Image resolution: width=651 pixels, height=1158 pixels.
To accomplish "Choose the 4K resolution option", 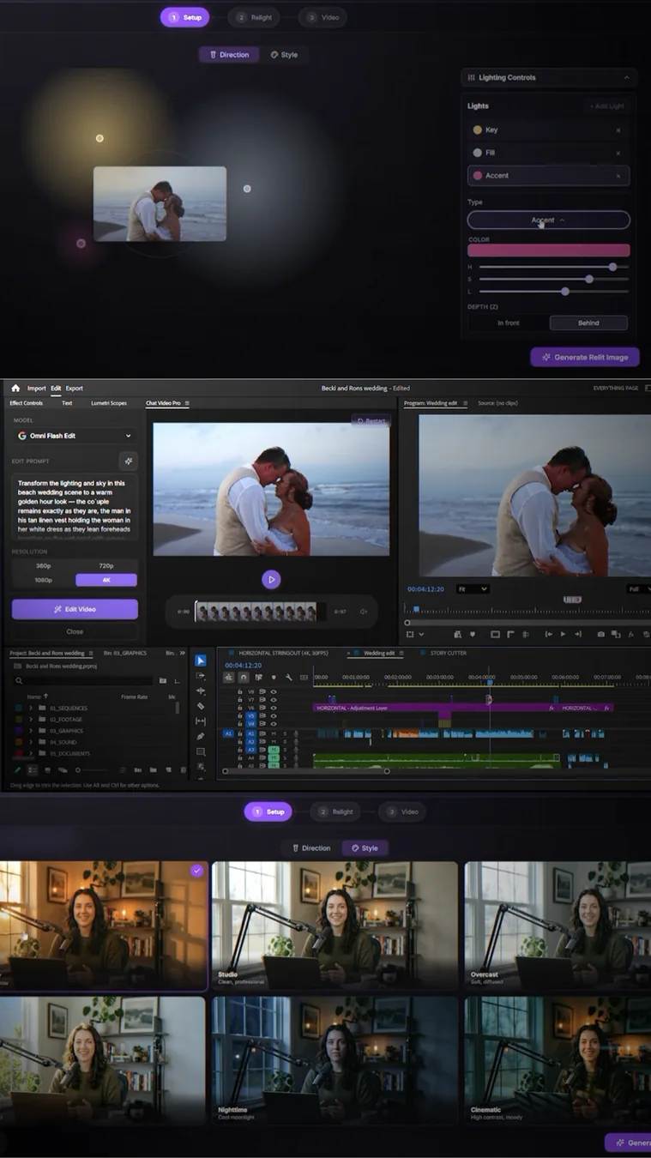I will (x=106, y=580).
